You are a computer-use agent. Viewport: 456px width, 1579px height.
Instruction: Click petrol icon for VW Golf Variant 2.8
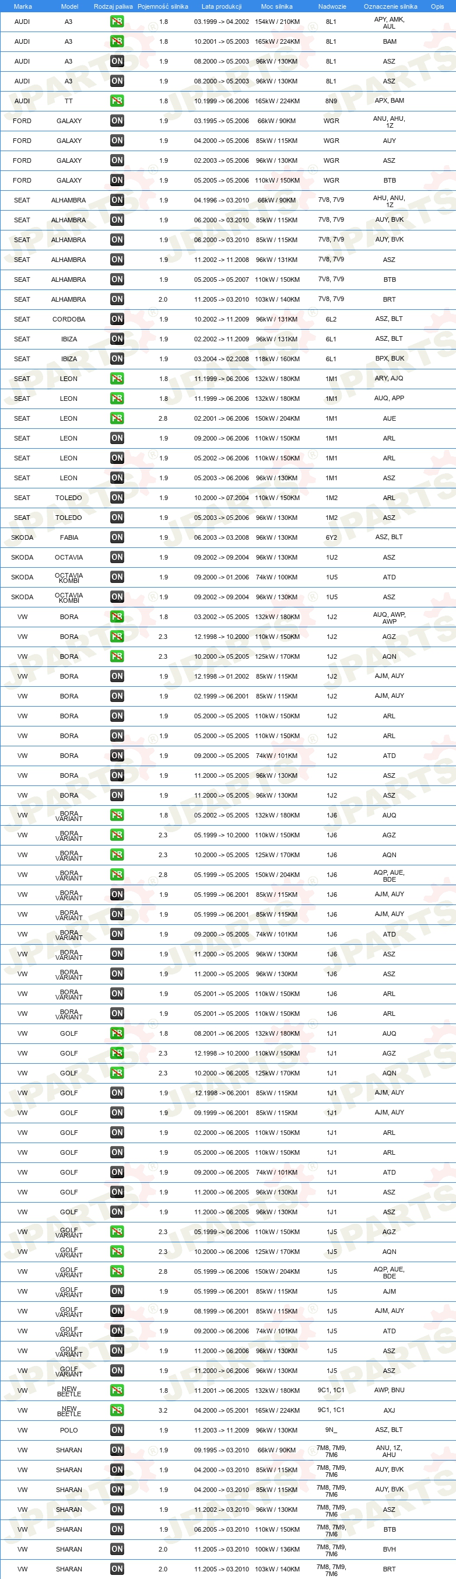coord(117,1271)
